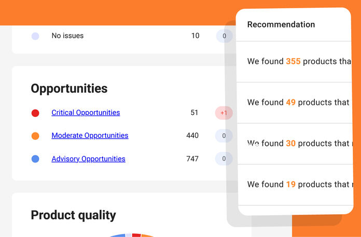Open the 19 products recommendation row
This screenshot has height=237, width=361.
[x=298, y=184]
